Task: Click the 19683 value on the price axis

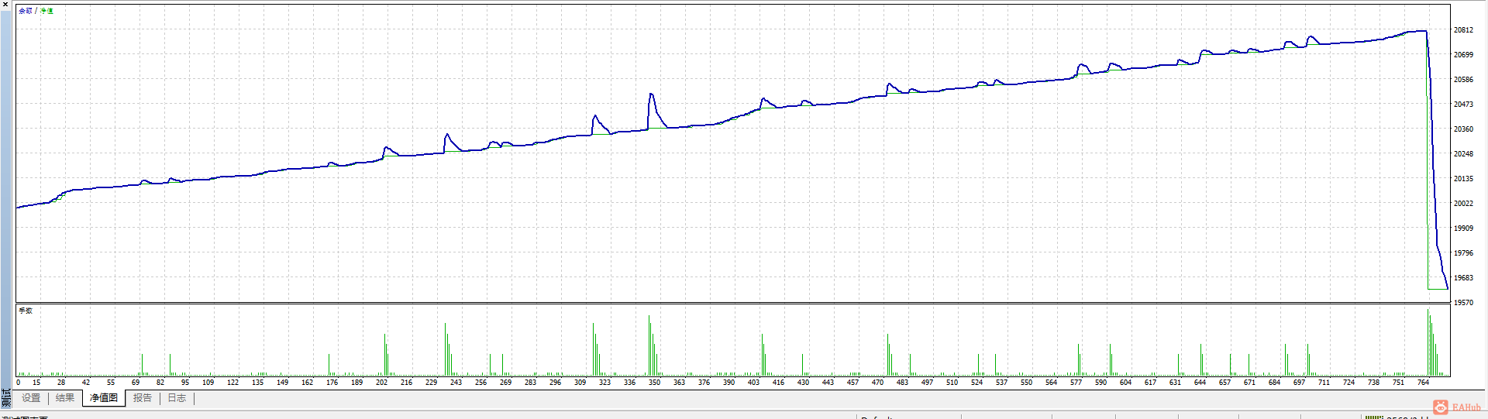Action: (x=1463, y=278)
